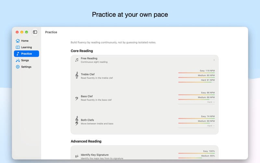Click the Songs notes icon
The width and height of the screenshot is (260, 163).
(x=18, y=60)
